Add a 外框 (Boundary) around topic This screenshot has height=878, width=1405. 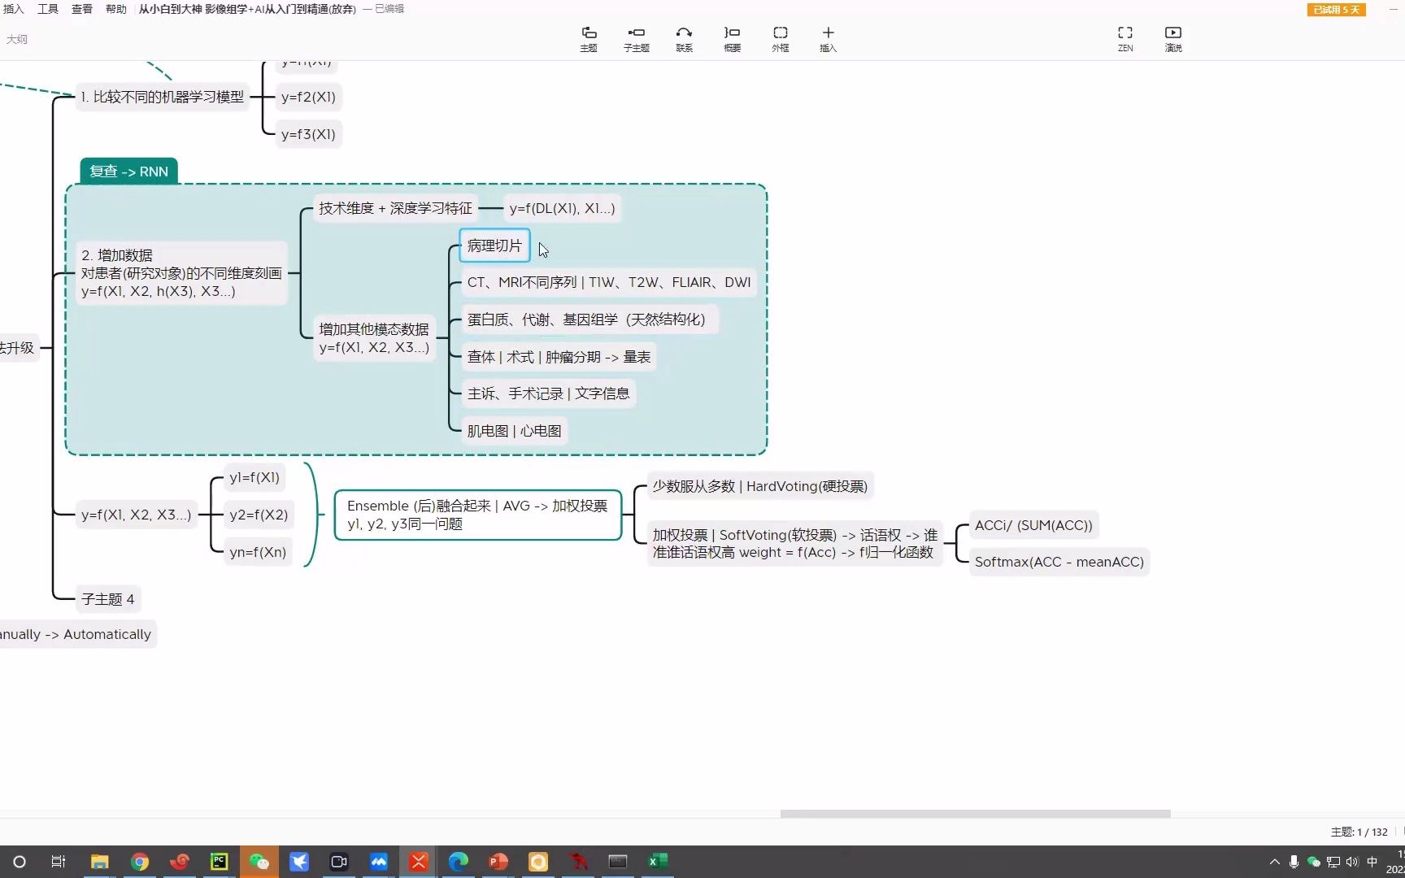coord(781,38)
